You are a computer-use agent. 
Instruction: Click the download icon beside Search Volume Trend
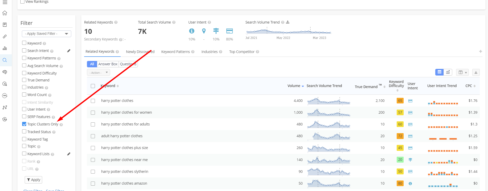pyautogui.click(x=288, y=22)
